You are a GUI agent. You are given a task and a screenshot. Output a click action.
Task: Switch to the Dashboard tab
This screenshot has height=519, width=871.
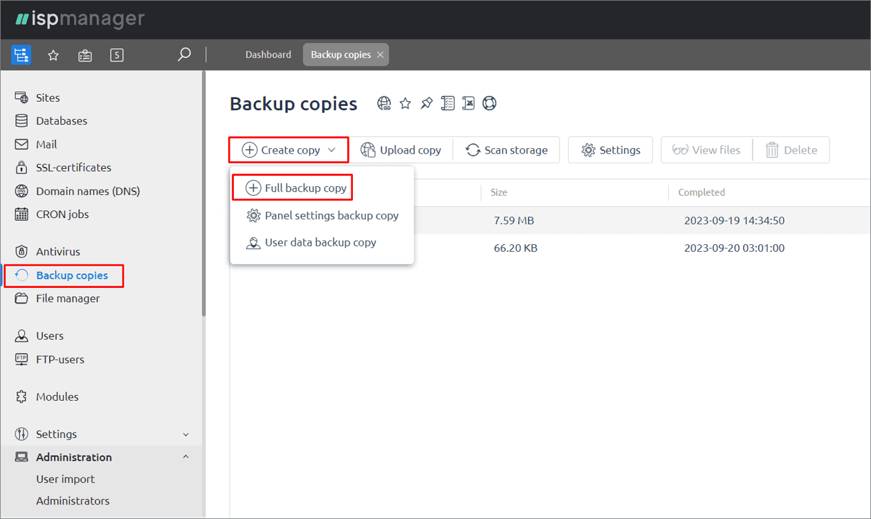pyautogui.click(x=268, y=54)
